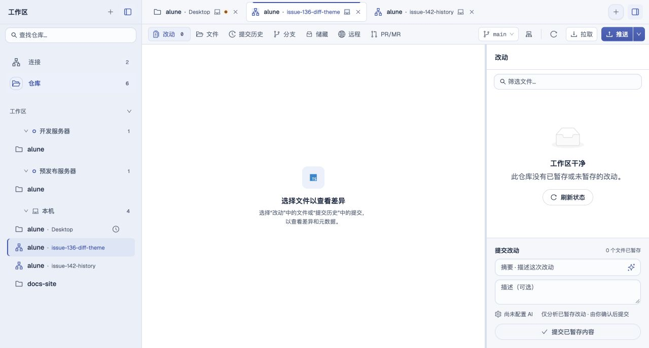Open the push options dropdown arrow
The image size is (649, 348).
click(x=639, y=34)
